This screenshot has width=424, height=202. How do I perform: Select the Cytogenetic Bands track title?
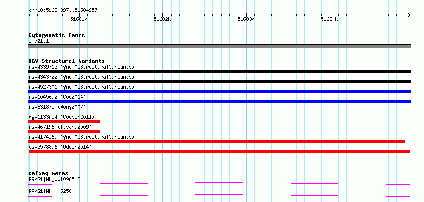57,35
